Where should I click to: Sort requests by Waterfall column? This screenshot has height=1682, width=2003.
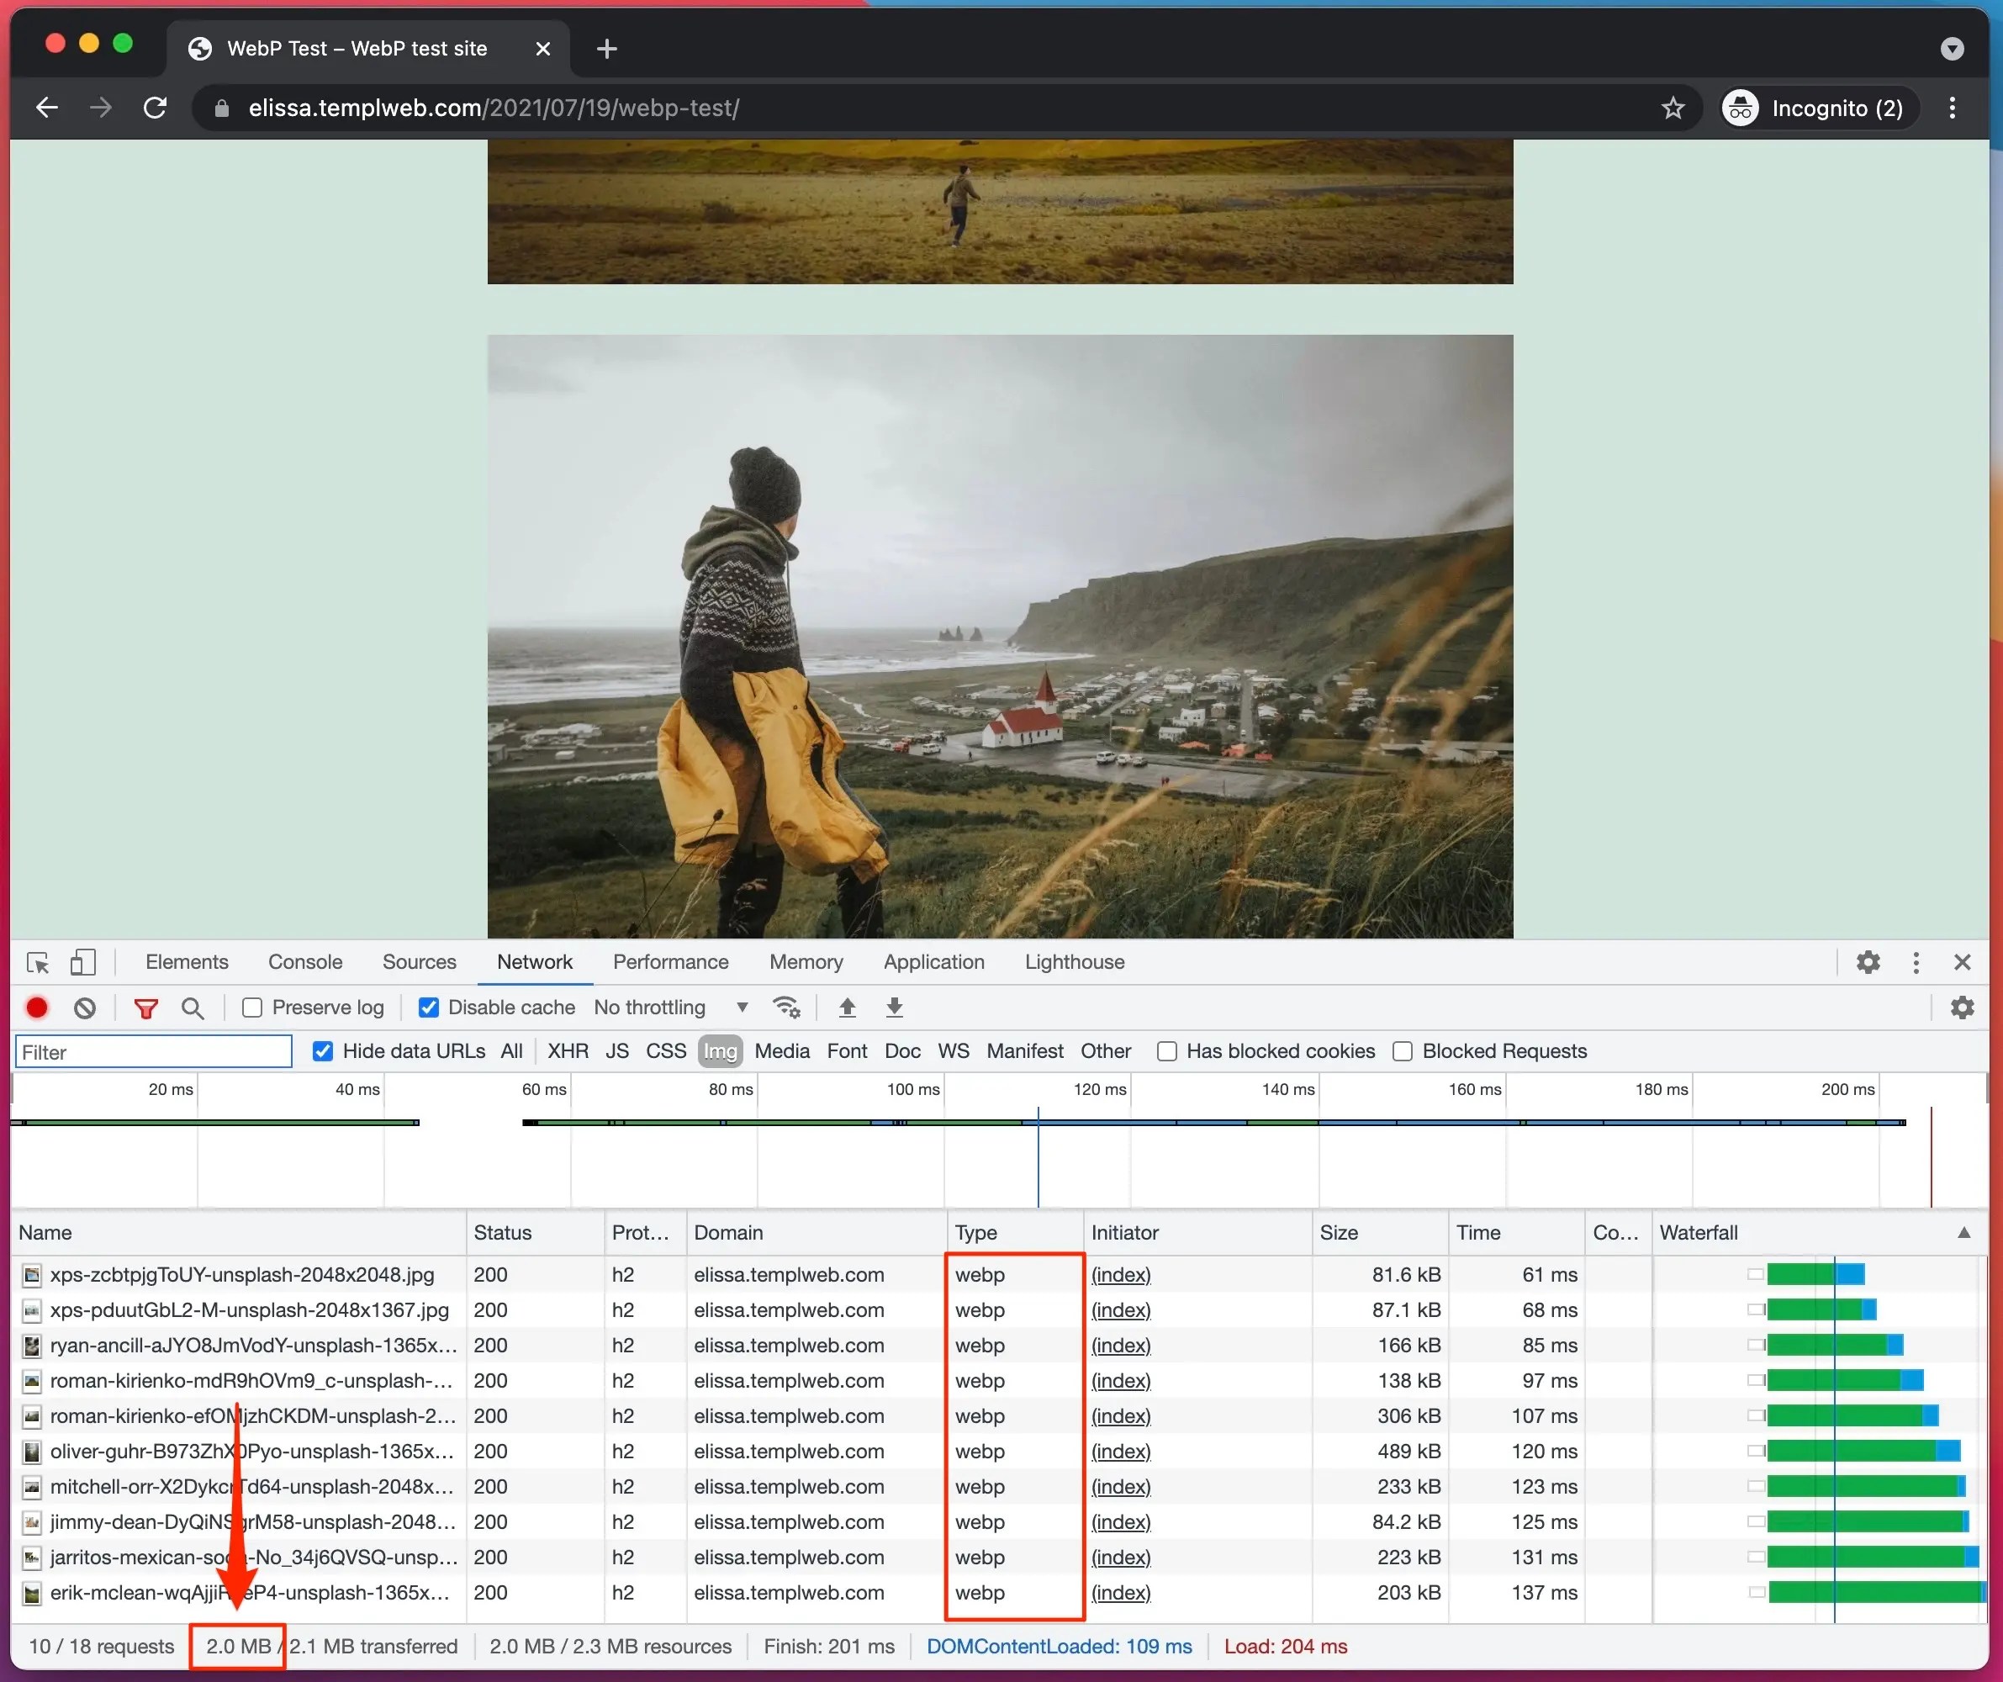(1700, 1233)
